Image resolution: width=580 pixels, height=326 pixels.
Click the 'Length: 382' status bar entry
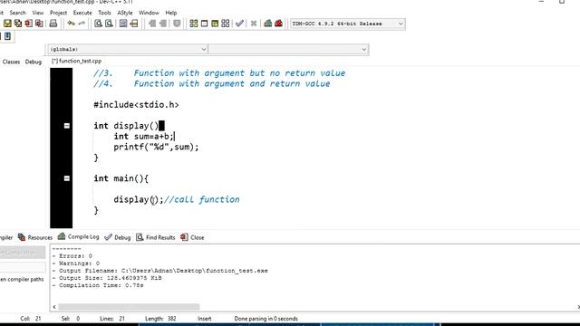click(x=160, y=319)
